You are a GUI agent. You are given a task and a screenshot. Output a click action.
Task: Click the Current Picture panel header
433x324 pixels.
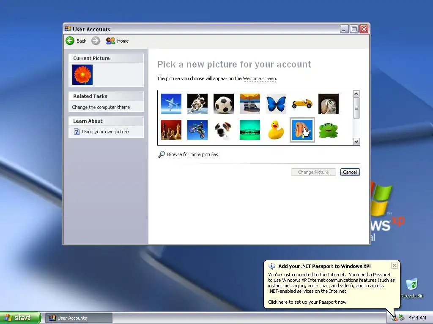tap(106, 58)
